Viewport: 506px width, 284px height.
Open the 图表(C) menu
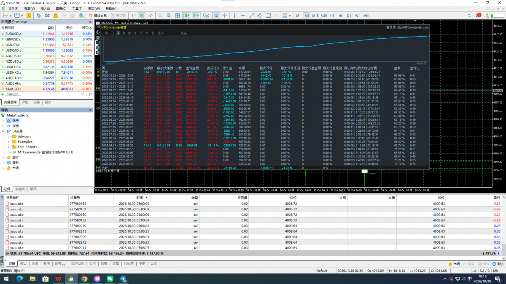[61, 8]
